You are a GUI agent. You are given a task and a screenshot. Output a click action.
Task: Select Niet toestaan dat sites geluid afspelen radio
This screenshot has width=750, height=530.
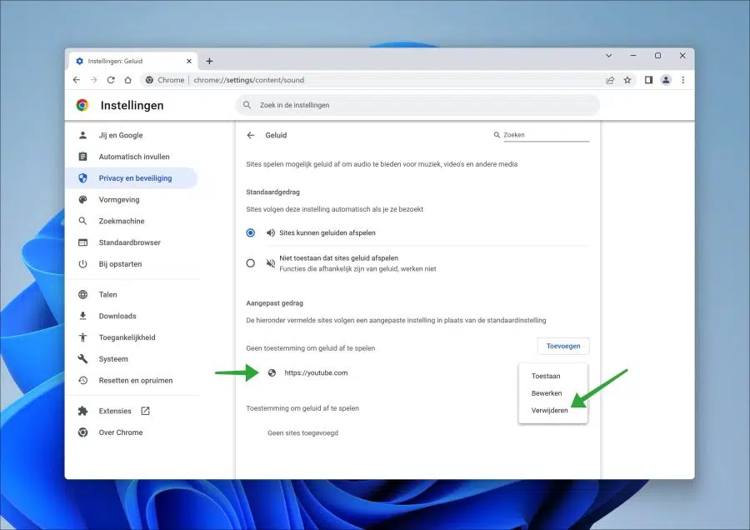[x=251, y=263]
